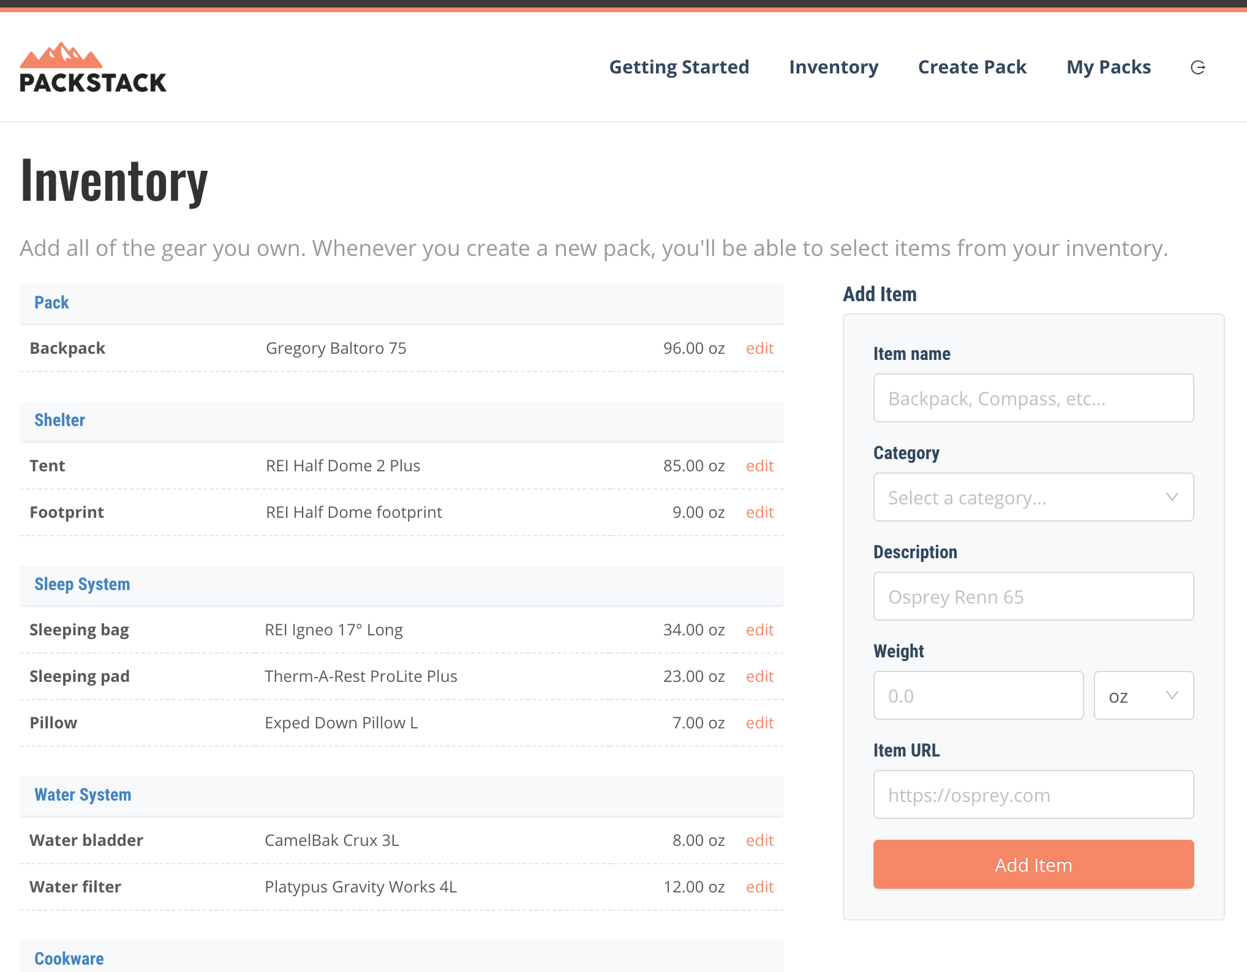Image resolution: width=1247 pixels, height=972 pixels.
Task: Click the Pillow item name
Action: pyautogui.click(x=53, y=723)
